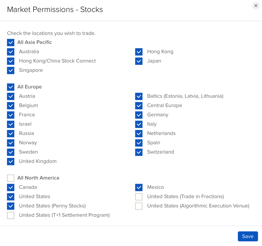Click the Save button
The height and width of the screenshot is (246, 262).
coord(248,236)
